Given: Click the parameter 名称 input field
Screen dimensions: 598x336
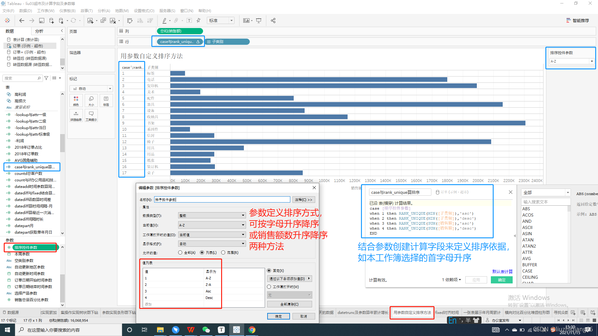Looking at the screenshot, I should (222, 200).
